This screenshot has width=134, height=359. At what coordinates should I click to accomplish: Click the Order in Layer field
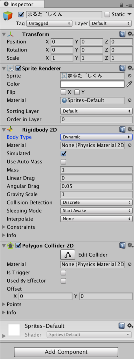(96, 119)
